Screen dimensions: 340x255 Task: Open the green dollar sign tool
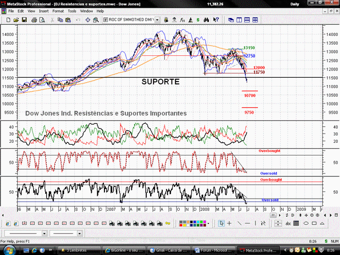point(198,20)
